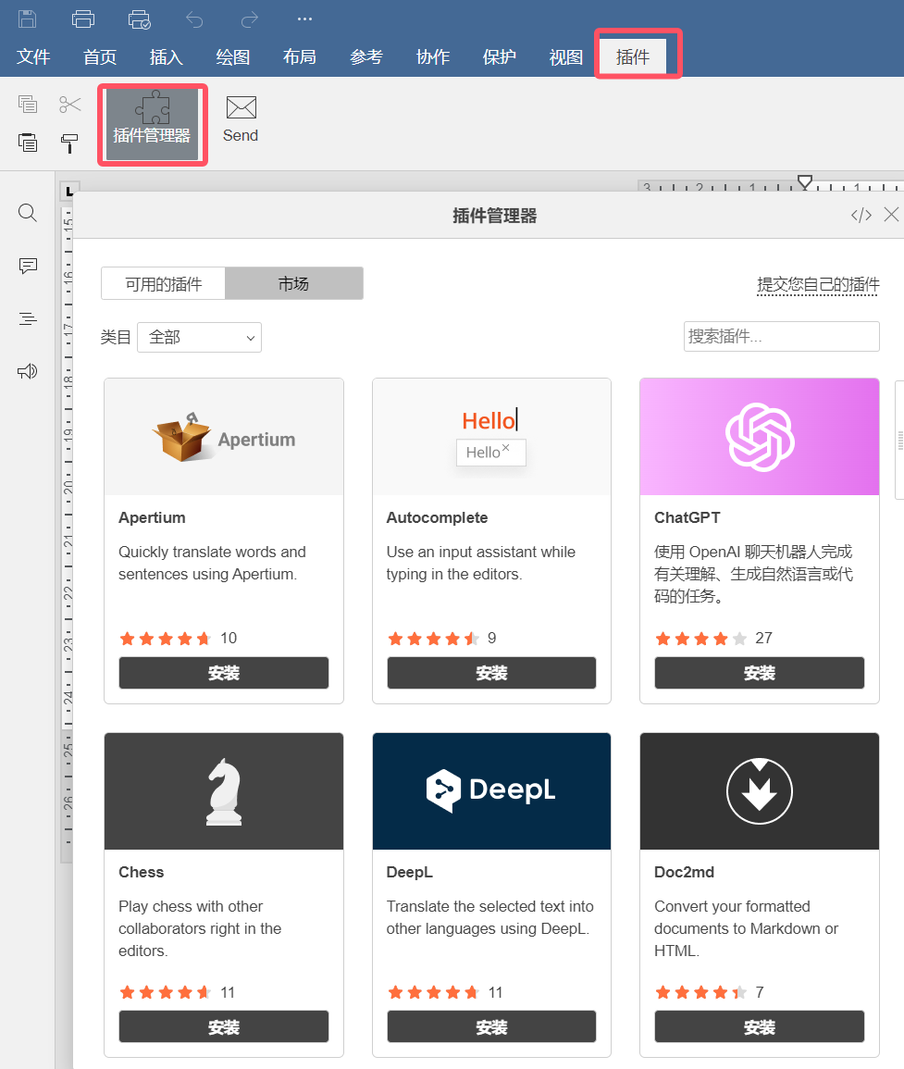Click the Doc2md star rating
The height and width of the screenshot is (1069, 904).
(x=700, y=992)
